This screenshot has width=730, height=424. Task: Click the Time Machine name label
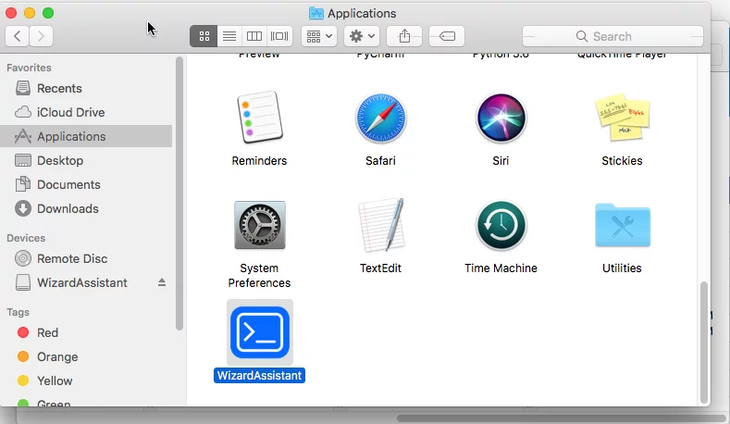pos(501,268)
